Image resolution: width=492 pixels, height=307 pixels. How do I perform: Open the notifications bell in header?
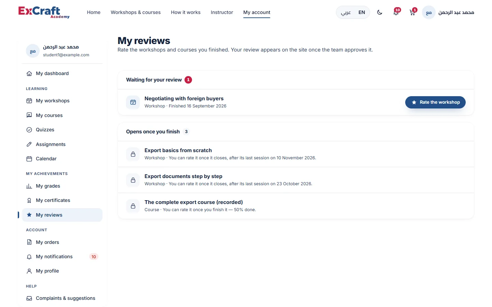point(396,12)
